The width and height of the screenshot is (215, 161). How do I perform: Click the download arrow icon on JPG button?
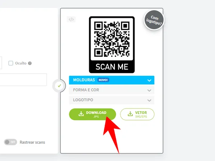click(81, 114)
